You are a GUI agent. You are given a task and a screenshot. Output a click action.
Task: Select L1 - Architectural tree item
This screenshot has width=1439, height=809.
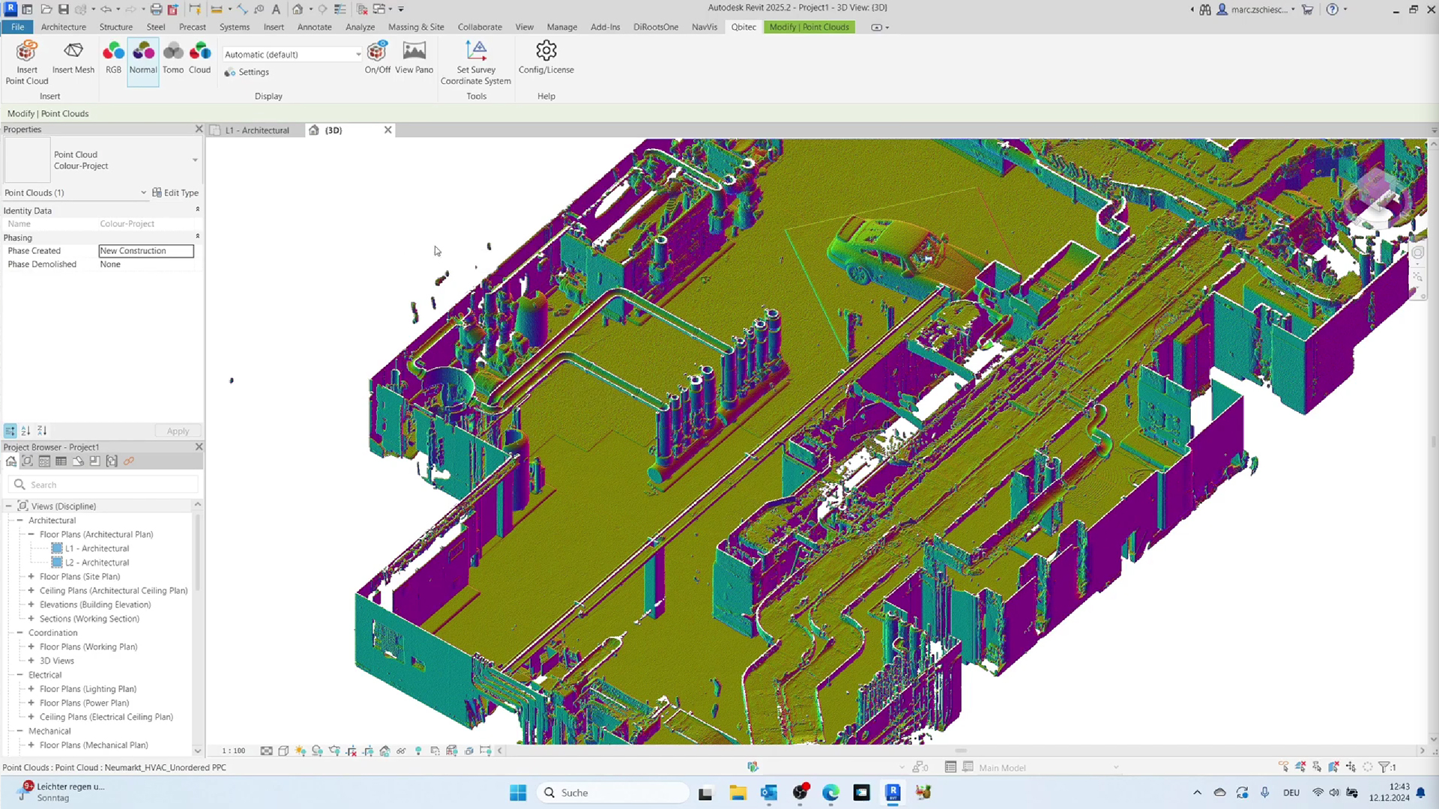point(97,548)
